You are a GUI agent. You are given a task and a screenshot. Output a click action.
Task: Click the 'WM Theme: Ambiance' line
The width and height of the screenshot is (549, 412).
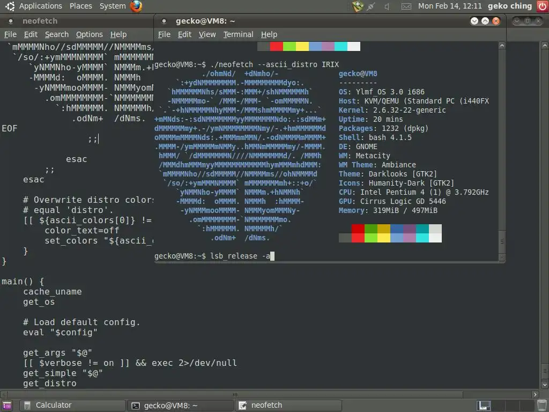[x=377, y=165]
